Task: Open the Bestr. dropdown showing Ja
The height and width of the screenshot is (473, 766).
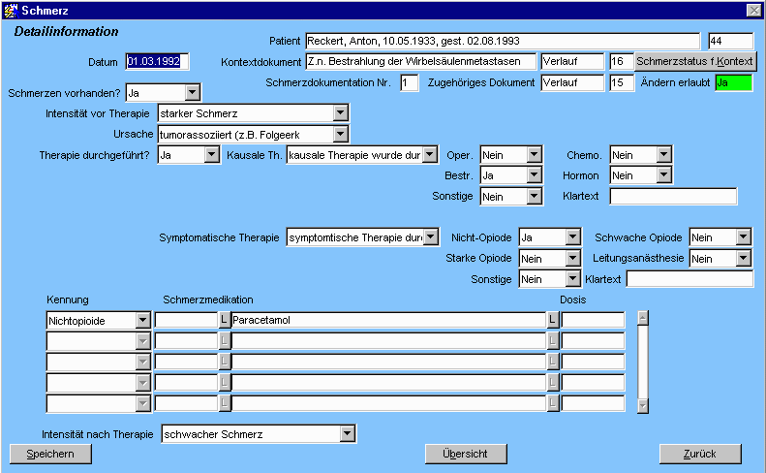Action: (x=534, y=175)
